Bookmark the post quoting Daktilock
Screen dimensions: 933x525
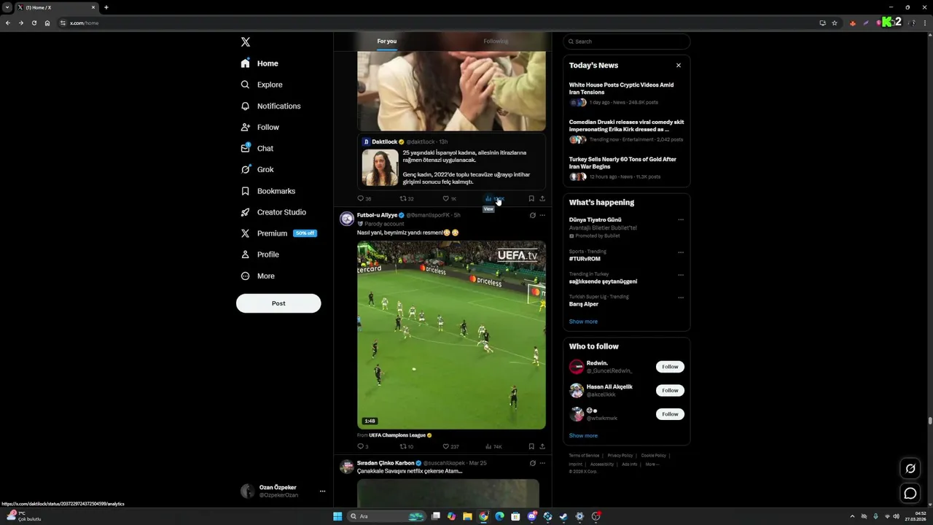[x=531, y=198]
